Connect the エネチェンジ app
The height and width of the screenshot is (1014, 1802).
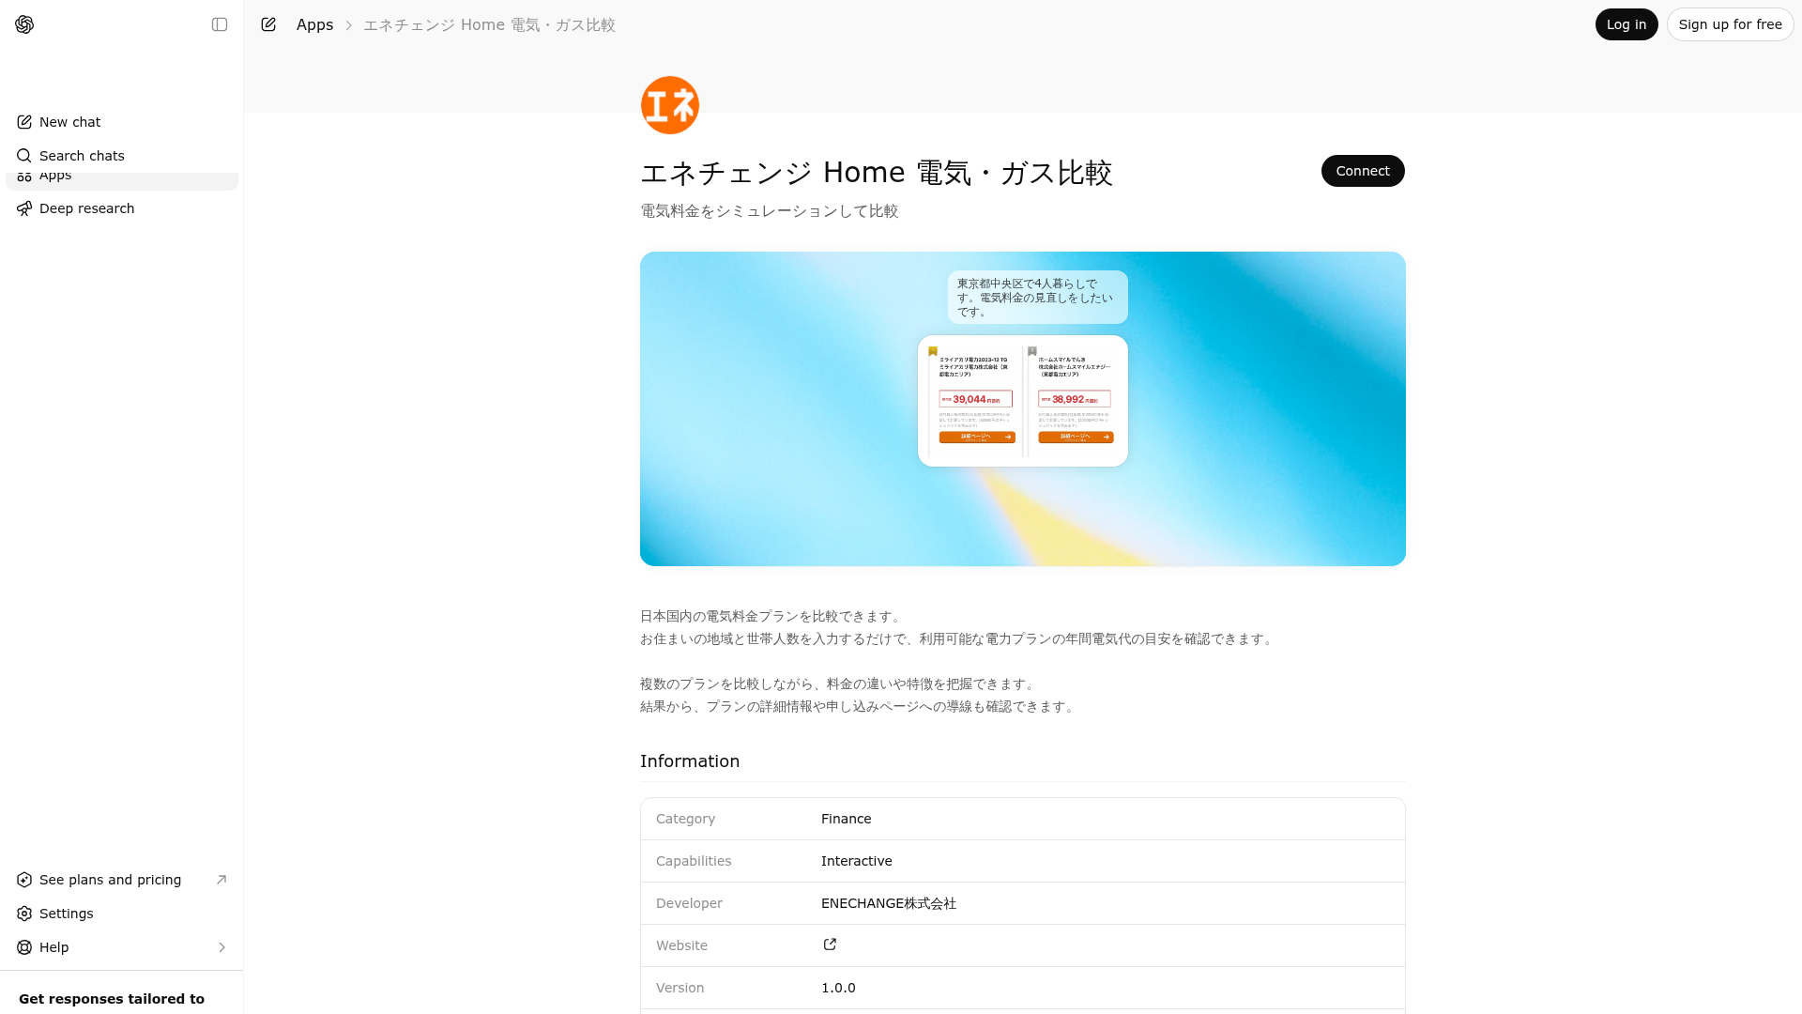click(x=1363, y=171)
